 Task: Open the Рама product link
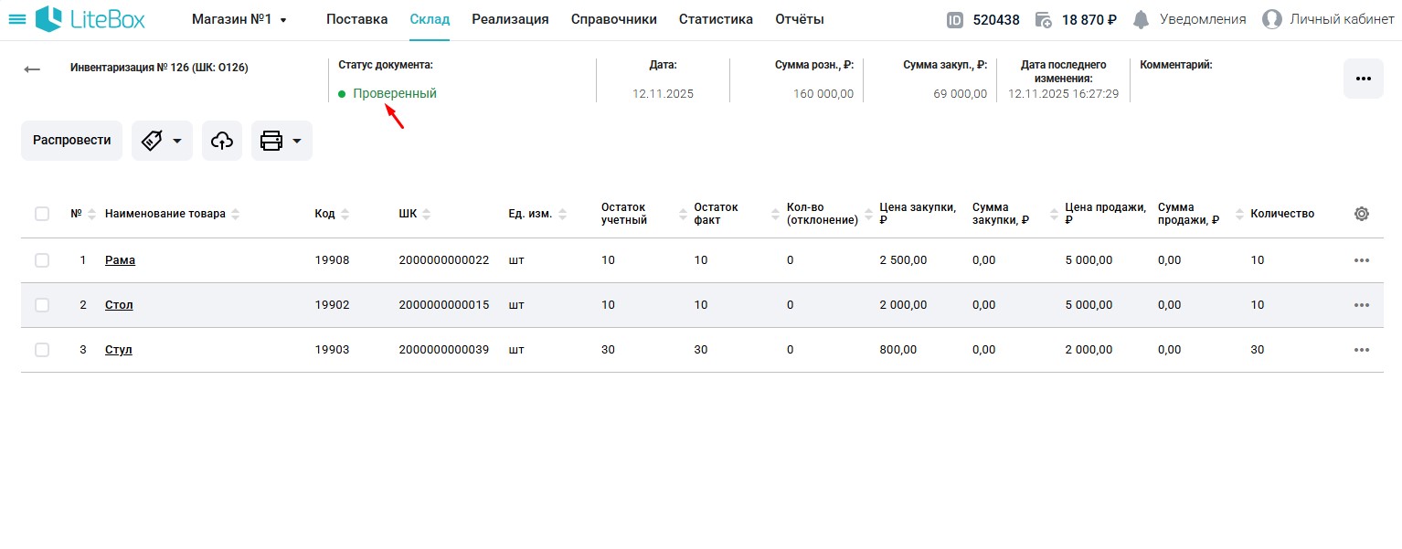[120, 260]
